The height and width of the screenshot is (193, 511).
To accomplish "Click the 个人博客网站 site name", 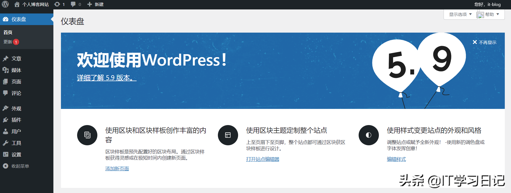I will (36, 4).
